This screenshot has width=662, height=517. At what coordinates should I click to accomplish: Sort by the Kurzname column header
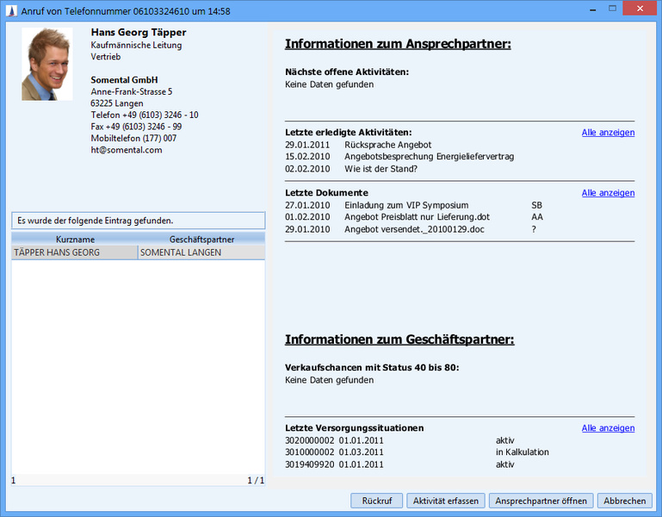tap(75, 239)
